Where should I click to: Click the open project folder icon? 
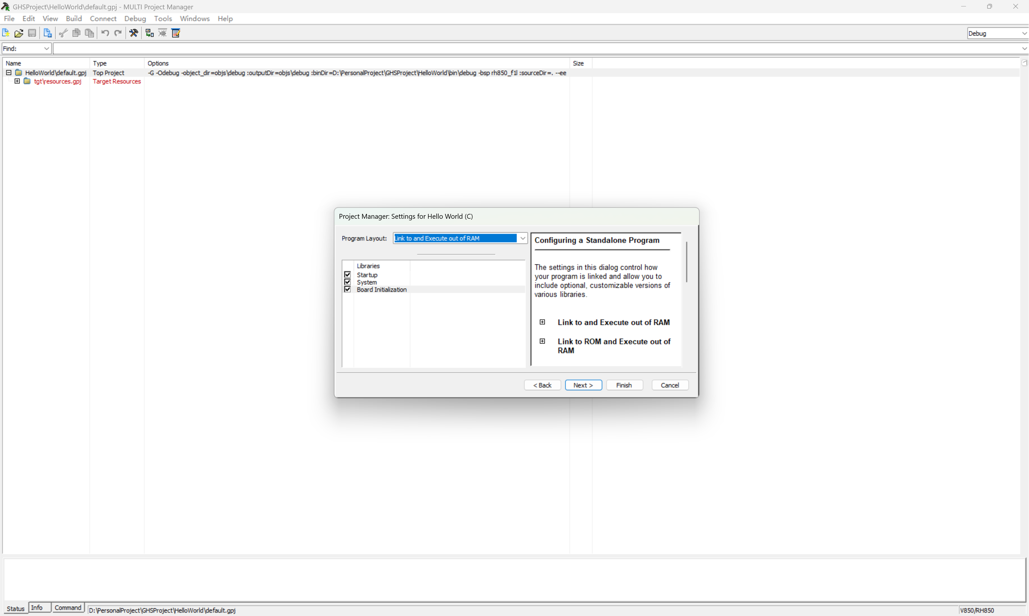(x=19, y=33)
